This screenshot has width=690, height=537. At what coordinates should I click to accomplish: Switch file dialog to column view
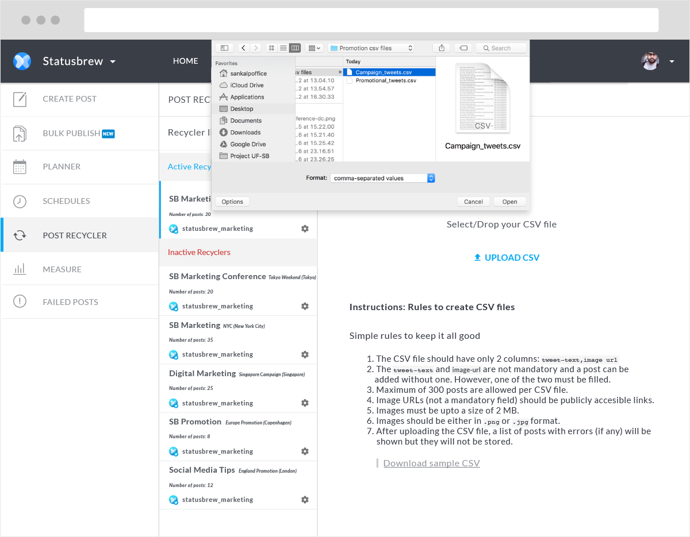295,48
